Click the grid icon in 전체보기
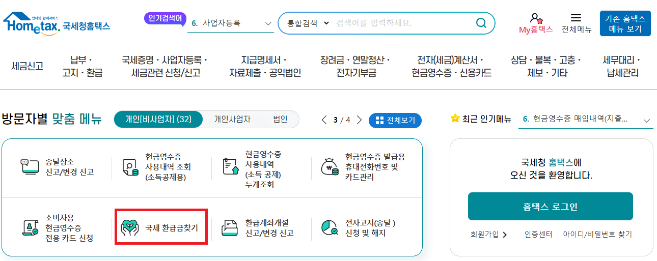 [379, 121]
